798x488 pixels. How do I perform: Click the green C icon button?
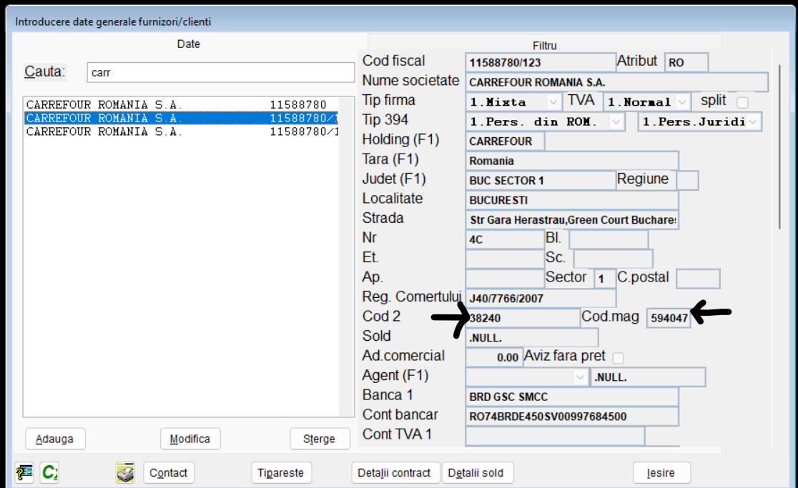[50, 473]
